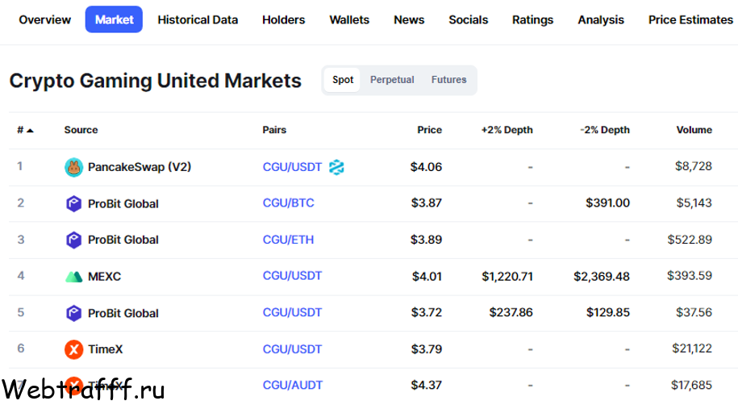This screenshot has height=401, width=738.
Task: Click the ProBit Global logo in row 2
Action: coord(73,204)
